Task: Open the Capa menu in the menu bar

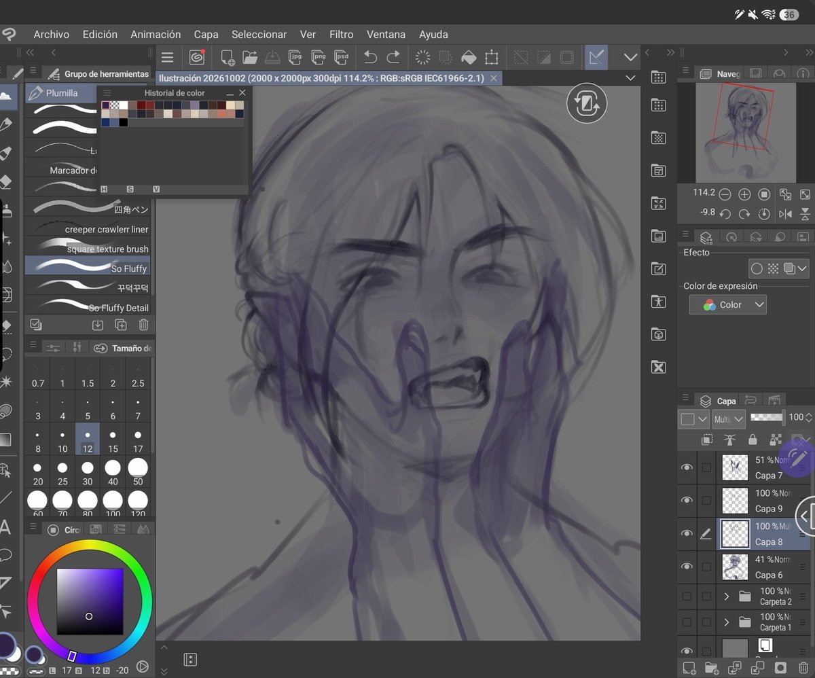Action: (x=206, y=34)
